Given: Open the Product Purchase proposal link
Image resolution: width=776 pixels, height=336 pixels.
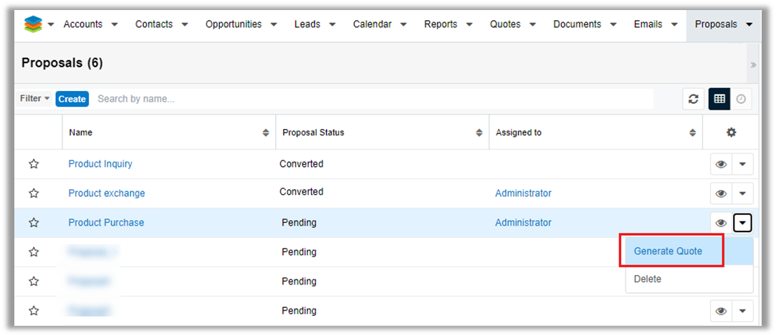Looking at the screenshot, I should point(106,223).
